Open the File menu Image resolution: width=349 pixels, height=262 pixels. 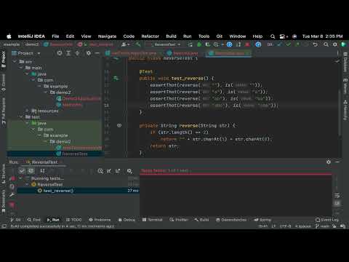click(55, 36)
